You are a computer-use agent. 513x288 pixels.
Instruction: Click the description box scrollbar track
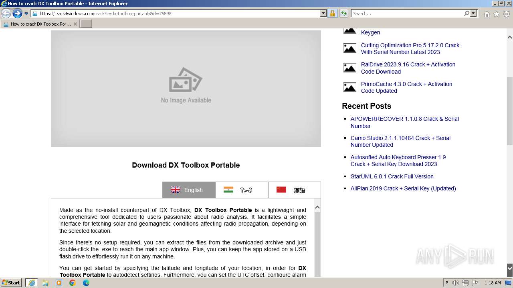point(317,244)
